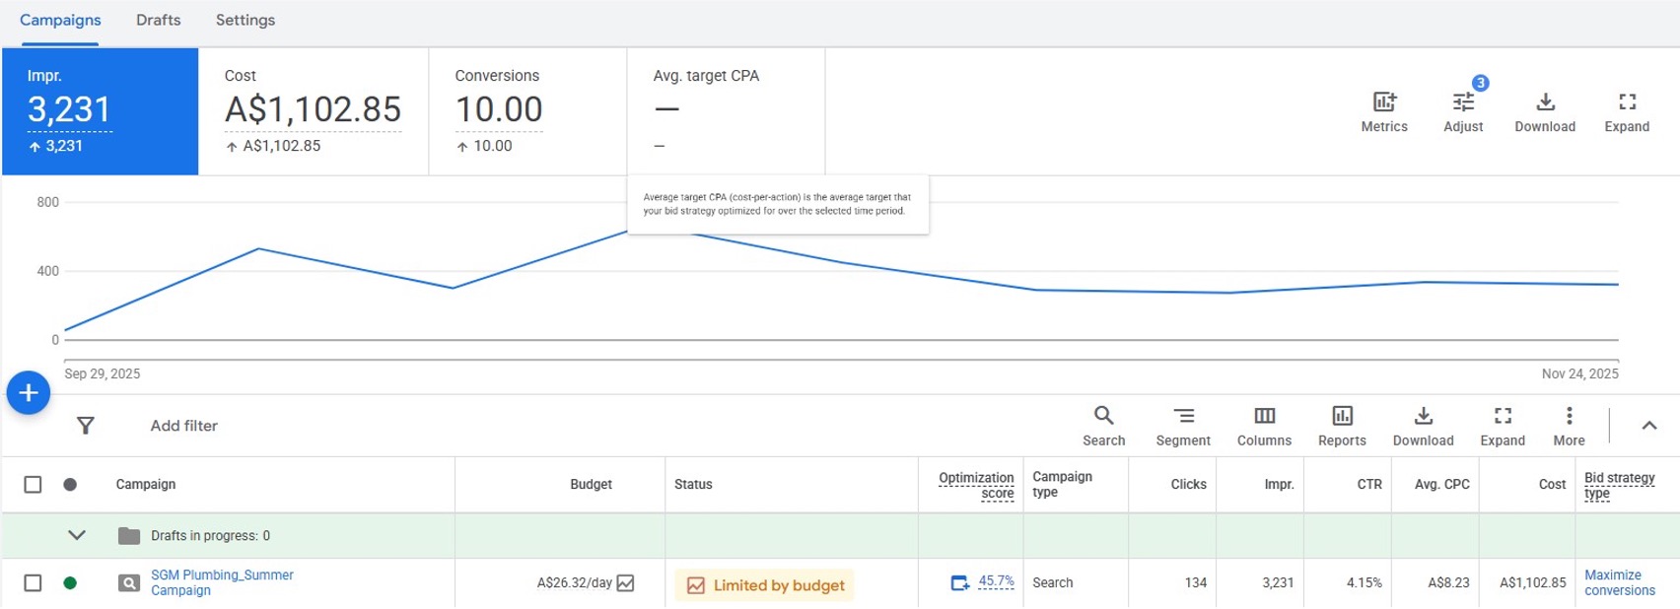Sort by the Optimization score column header
1680x609 pixels.
pos(976,485)
